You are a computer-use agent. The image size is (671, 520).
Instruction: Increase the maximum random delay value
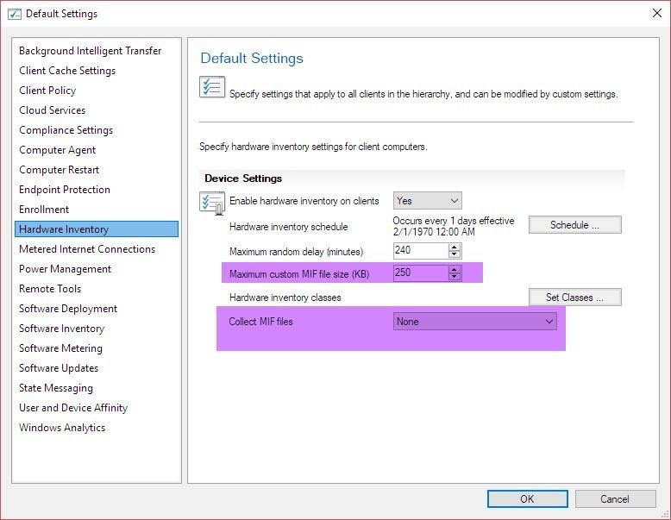(x=455, y=247)
